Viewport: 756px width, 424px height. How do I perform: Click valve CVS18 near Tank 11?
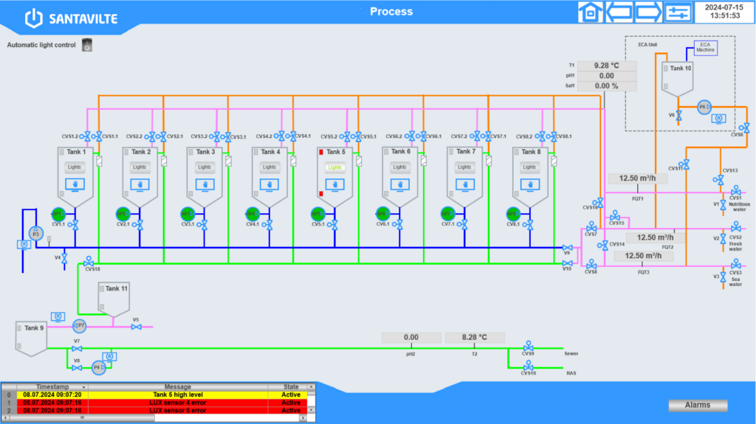(89, 262)
